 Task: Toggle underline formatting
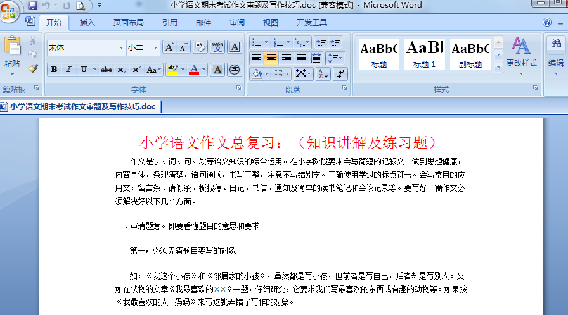[x=84, y=70]
